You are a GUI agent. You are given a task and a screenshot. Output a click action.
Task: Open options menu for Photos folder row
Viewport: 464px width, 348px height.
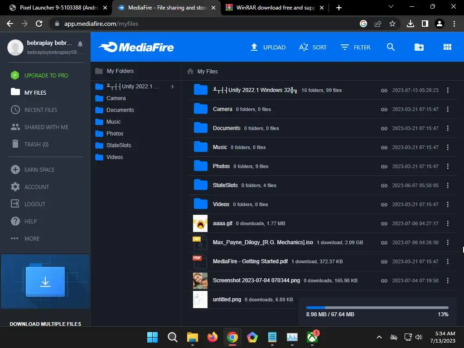pyautogui.click(x=448, y=166)
